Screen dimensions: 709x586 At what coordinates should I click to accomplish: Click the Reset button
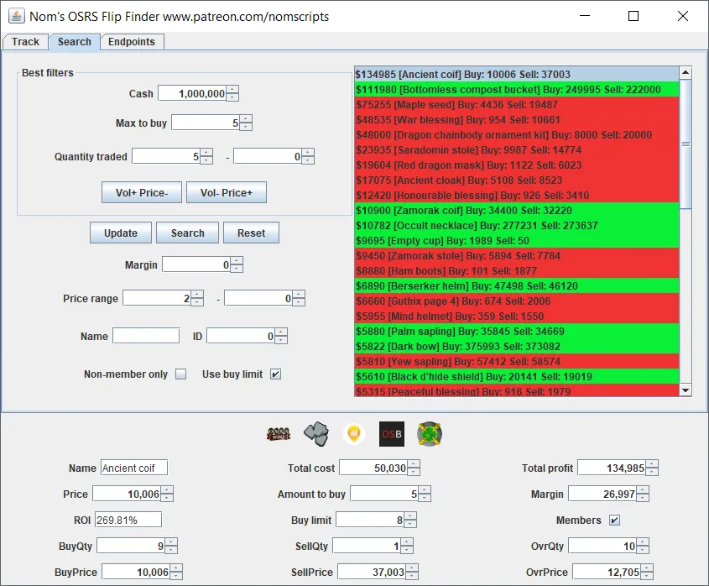pyautogui.click(x=251, y=233)
